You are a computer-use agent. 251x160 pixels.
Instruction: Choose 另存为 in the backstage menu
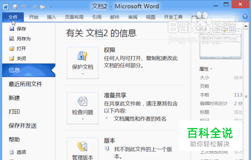click(20, 39)
